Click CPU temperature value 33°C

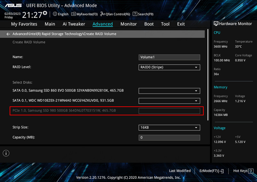pyautogui.click(x=238, y=46)
